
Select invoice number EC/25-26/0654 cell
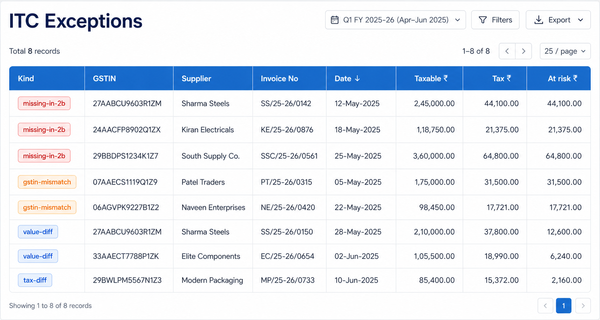287,256
